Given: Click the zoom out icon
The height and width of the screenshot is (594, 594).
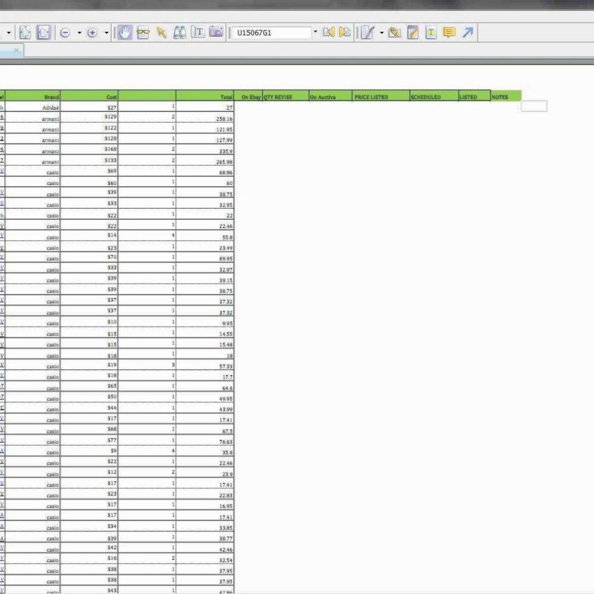Looking at the screenshot, I should [x=65, y=32].
